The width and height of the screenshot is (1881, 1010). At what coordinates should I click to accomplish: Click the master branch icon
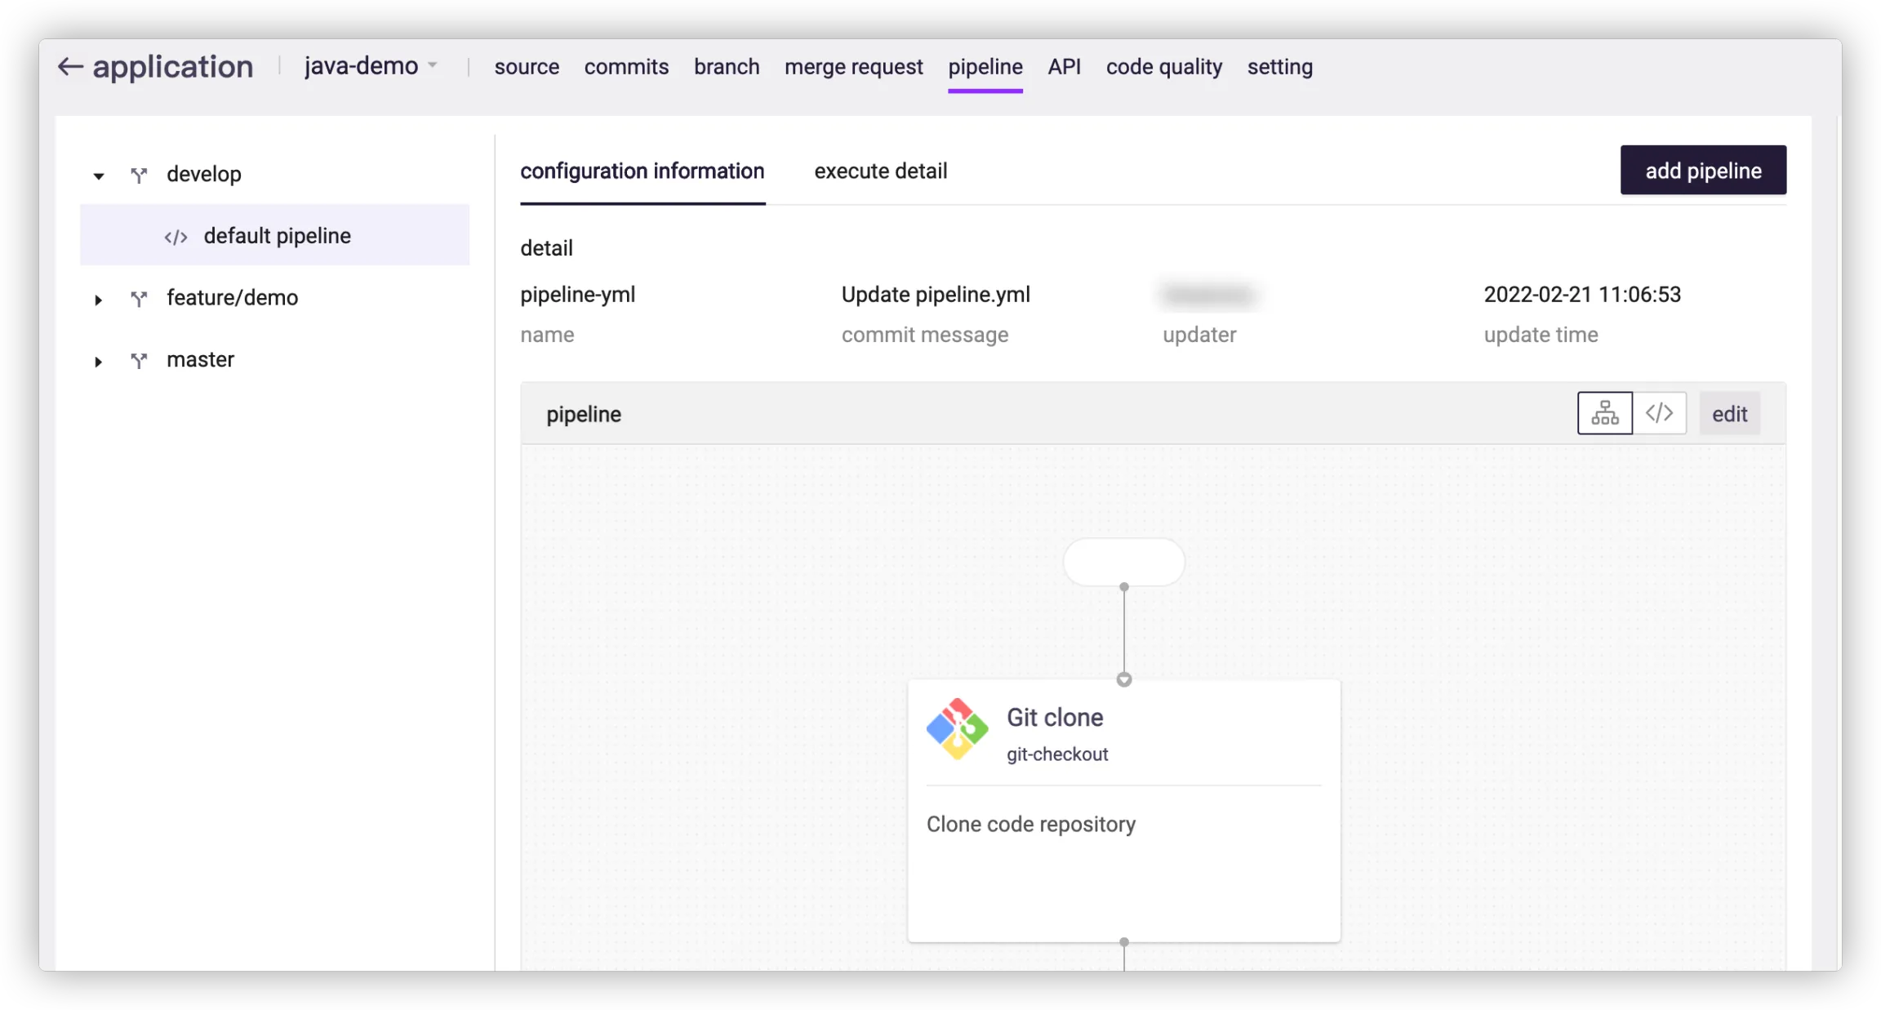139,360
